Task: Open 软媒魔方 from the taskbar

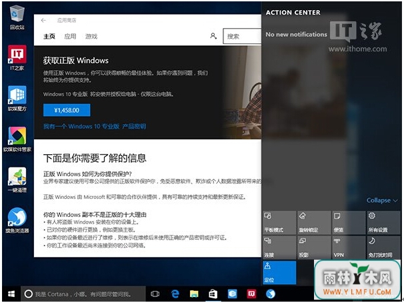Action: click(232, 294)
